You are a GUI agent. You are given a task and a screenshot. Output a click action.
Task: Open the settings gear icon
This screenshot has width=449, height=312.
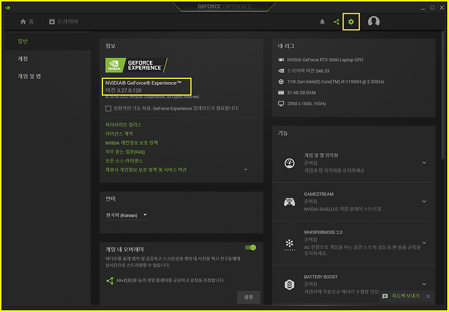coord(351,22)
